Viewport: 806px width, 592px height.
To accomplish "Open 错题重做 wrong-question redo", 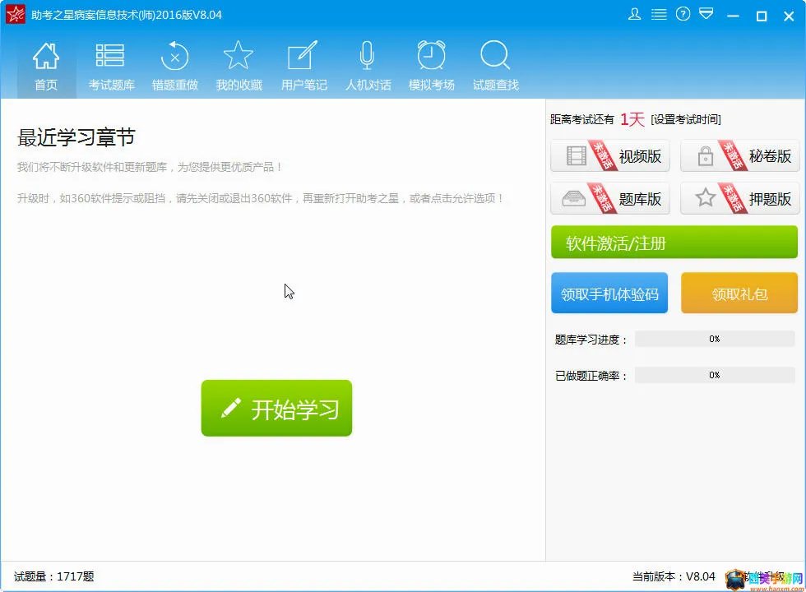I will click(174, 66).
